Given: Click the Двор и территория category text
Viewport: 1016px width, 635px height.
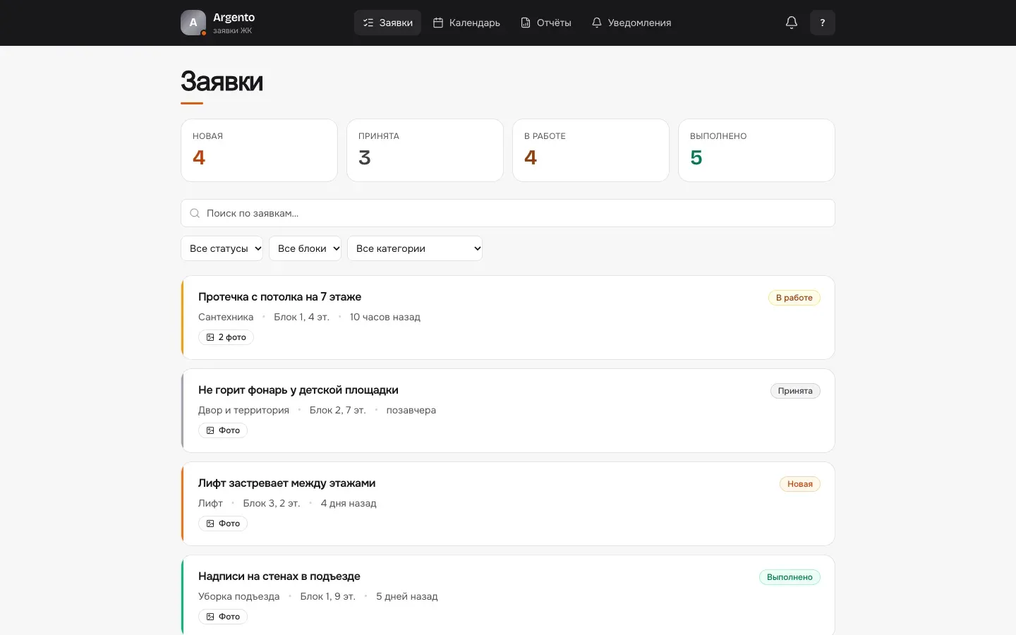Looking at the screenshot, I should (243, 410).
